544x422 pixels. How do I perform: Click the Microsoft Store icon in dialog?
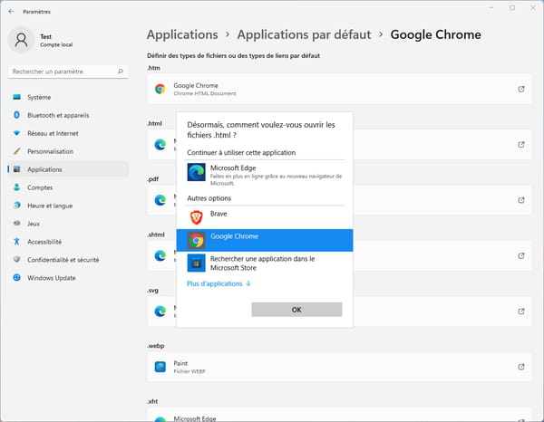coord(197,263)
